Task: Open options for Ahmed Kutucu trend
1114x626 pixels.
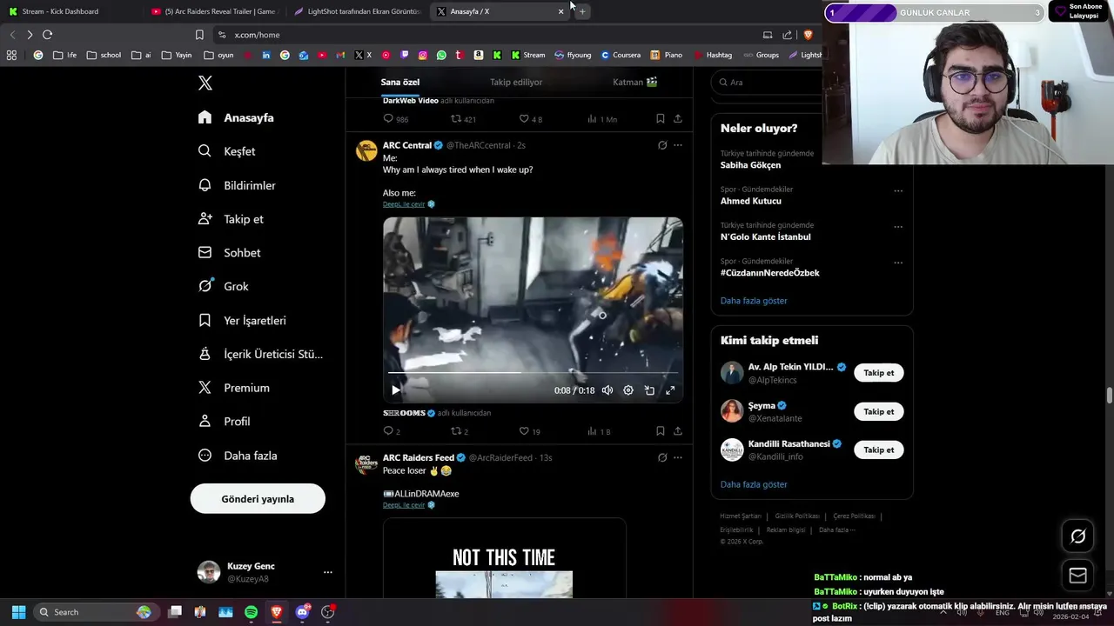Action: click(898, 191)
